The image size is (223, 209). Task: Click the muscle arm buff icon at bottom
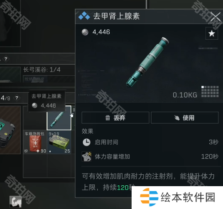click(x=16, y=201)
